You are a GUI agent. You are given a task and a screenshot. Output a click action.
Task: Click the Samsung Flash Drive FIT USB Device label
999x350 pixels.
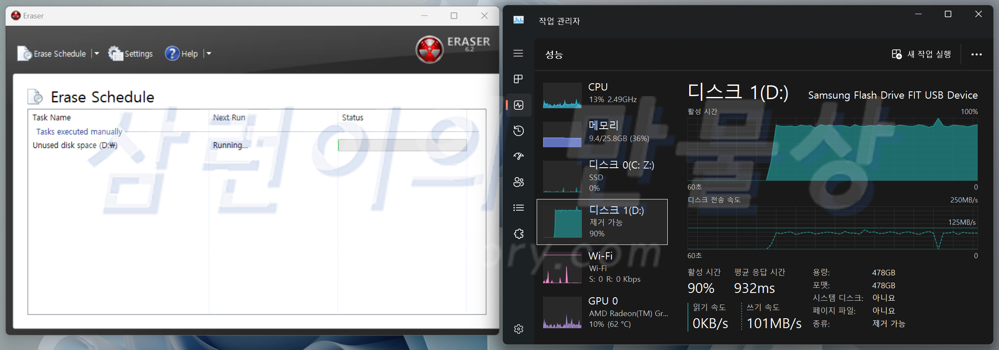[893, 95]
